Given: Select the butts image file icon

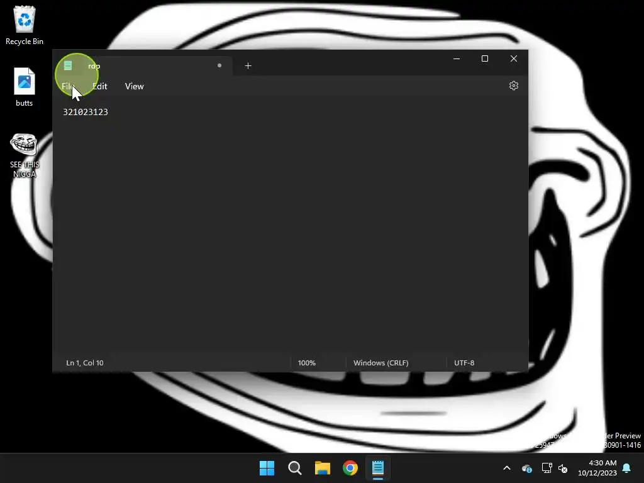Looking at the screenshot, I should 25,87.
